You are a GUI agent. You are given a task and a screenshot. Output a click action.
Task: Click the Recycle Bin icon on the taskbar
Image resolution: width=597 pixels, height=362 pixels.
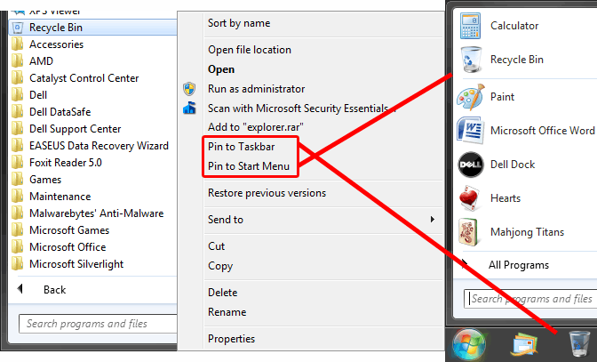[x=577, y=343]
